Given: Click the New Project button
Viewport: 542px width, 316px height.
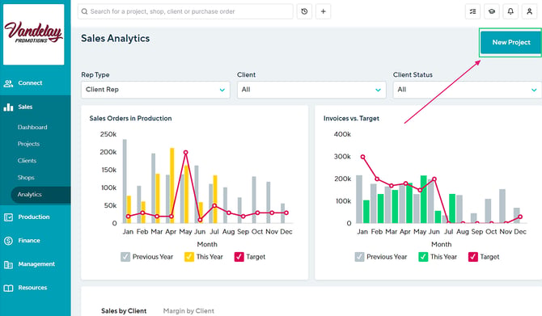Looking at the screenshot, I should coord(511,43).
